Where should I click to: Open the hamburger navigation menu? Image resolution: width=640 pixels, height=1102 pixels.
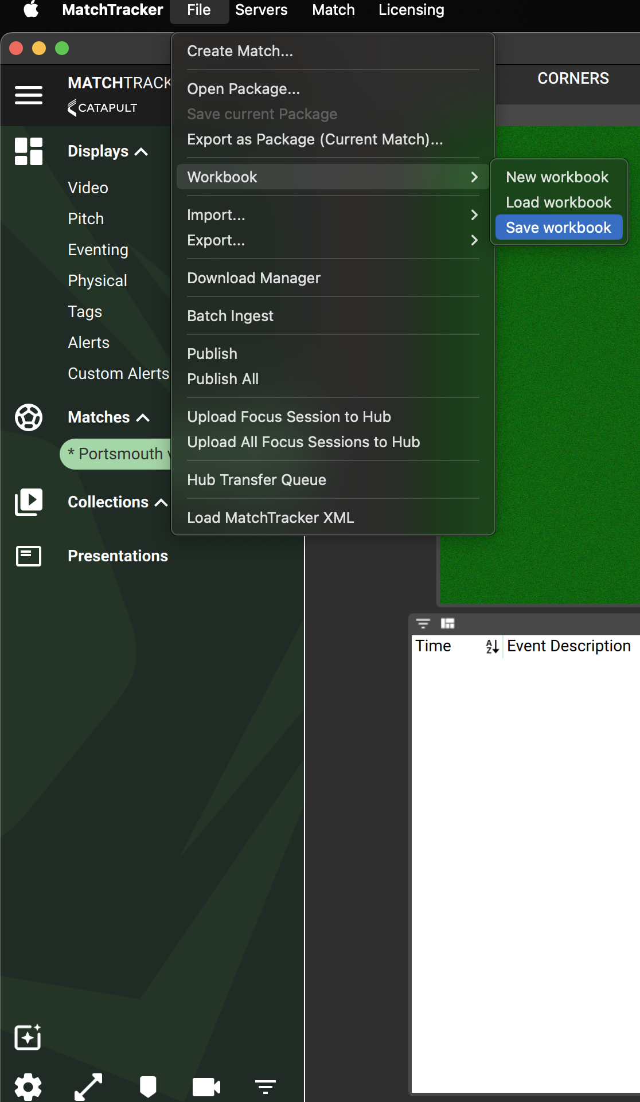pos(29,95)
